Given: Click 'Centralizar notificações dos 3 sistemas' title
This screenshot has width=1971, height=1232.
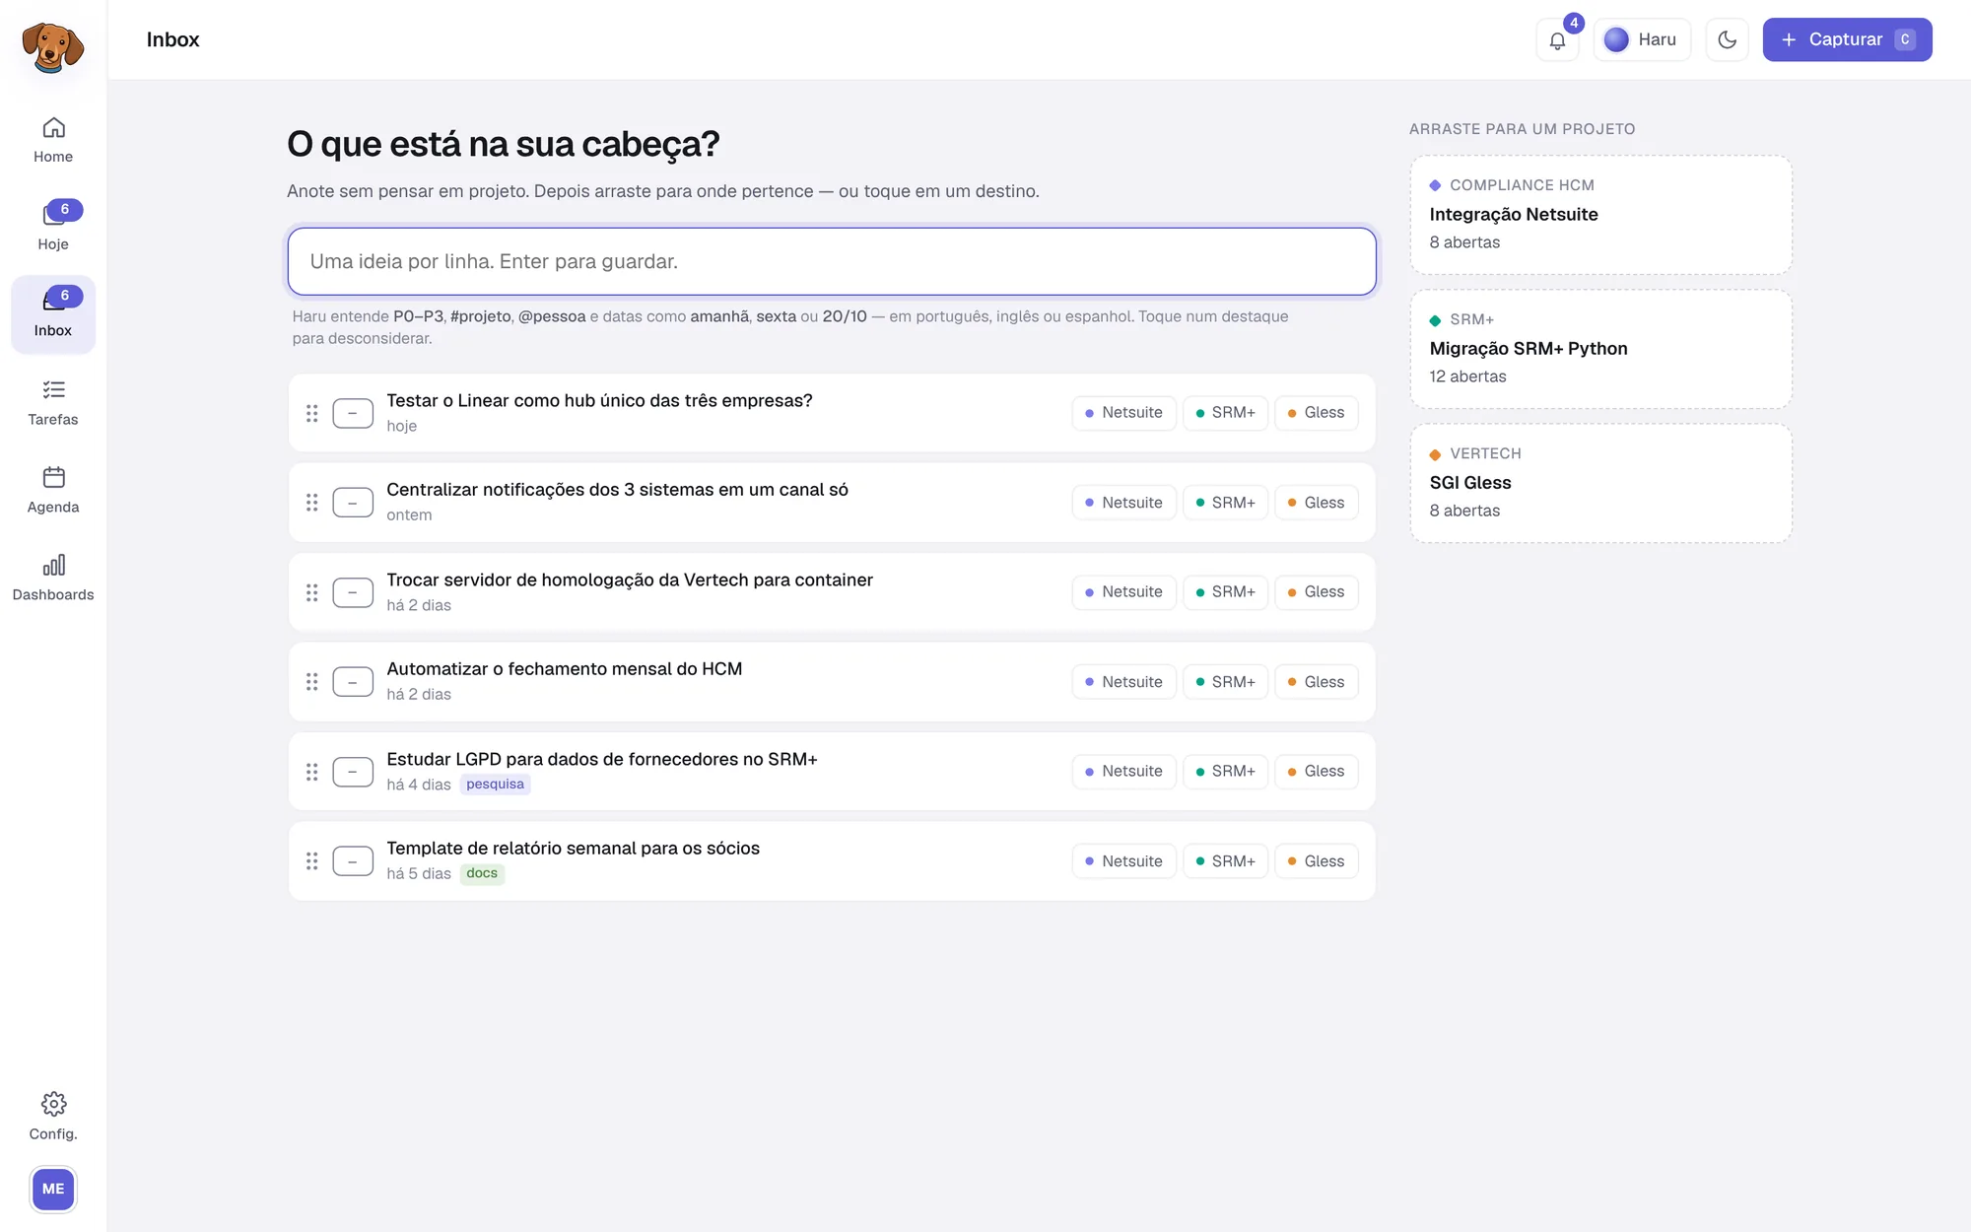Looking at the screenshot, I should (x=617, y=490).
